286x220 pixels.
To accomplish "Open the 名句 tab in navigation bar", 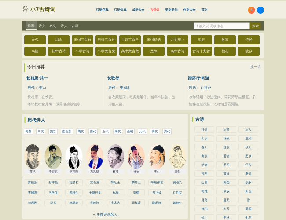I will pos(53,26).
